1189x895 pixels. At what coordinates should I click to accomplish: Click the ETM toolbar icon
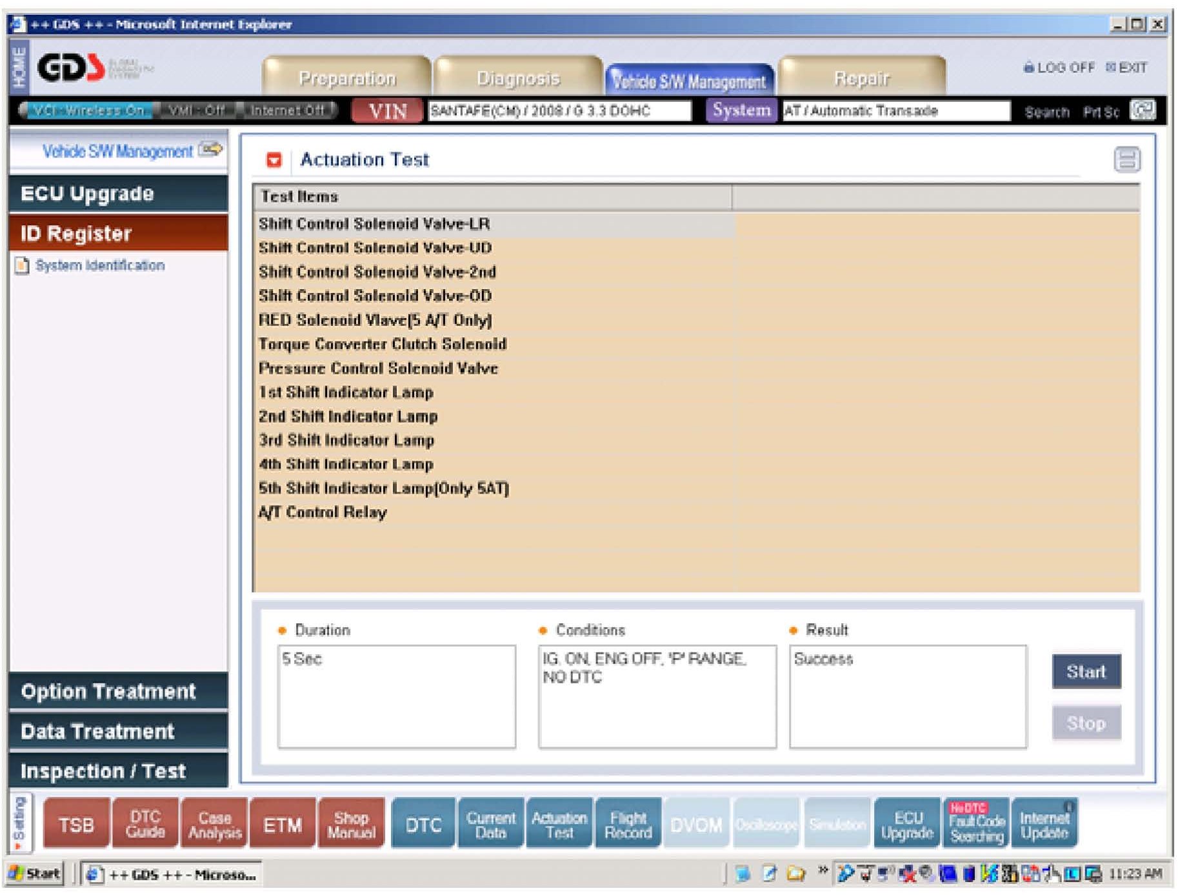pyautogui.click(x=283, y=825)
